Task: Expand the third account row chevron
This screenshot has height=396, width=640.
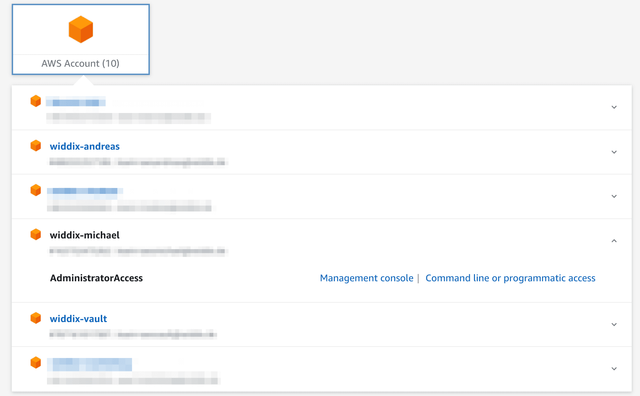Action: pyautogui.click(x=614, y=196)
